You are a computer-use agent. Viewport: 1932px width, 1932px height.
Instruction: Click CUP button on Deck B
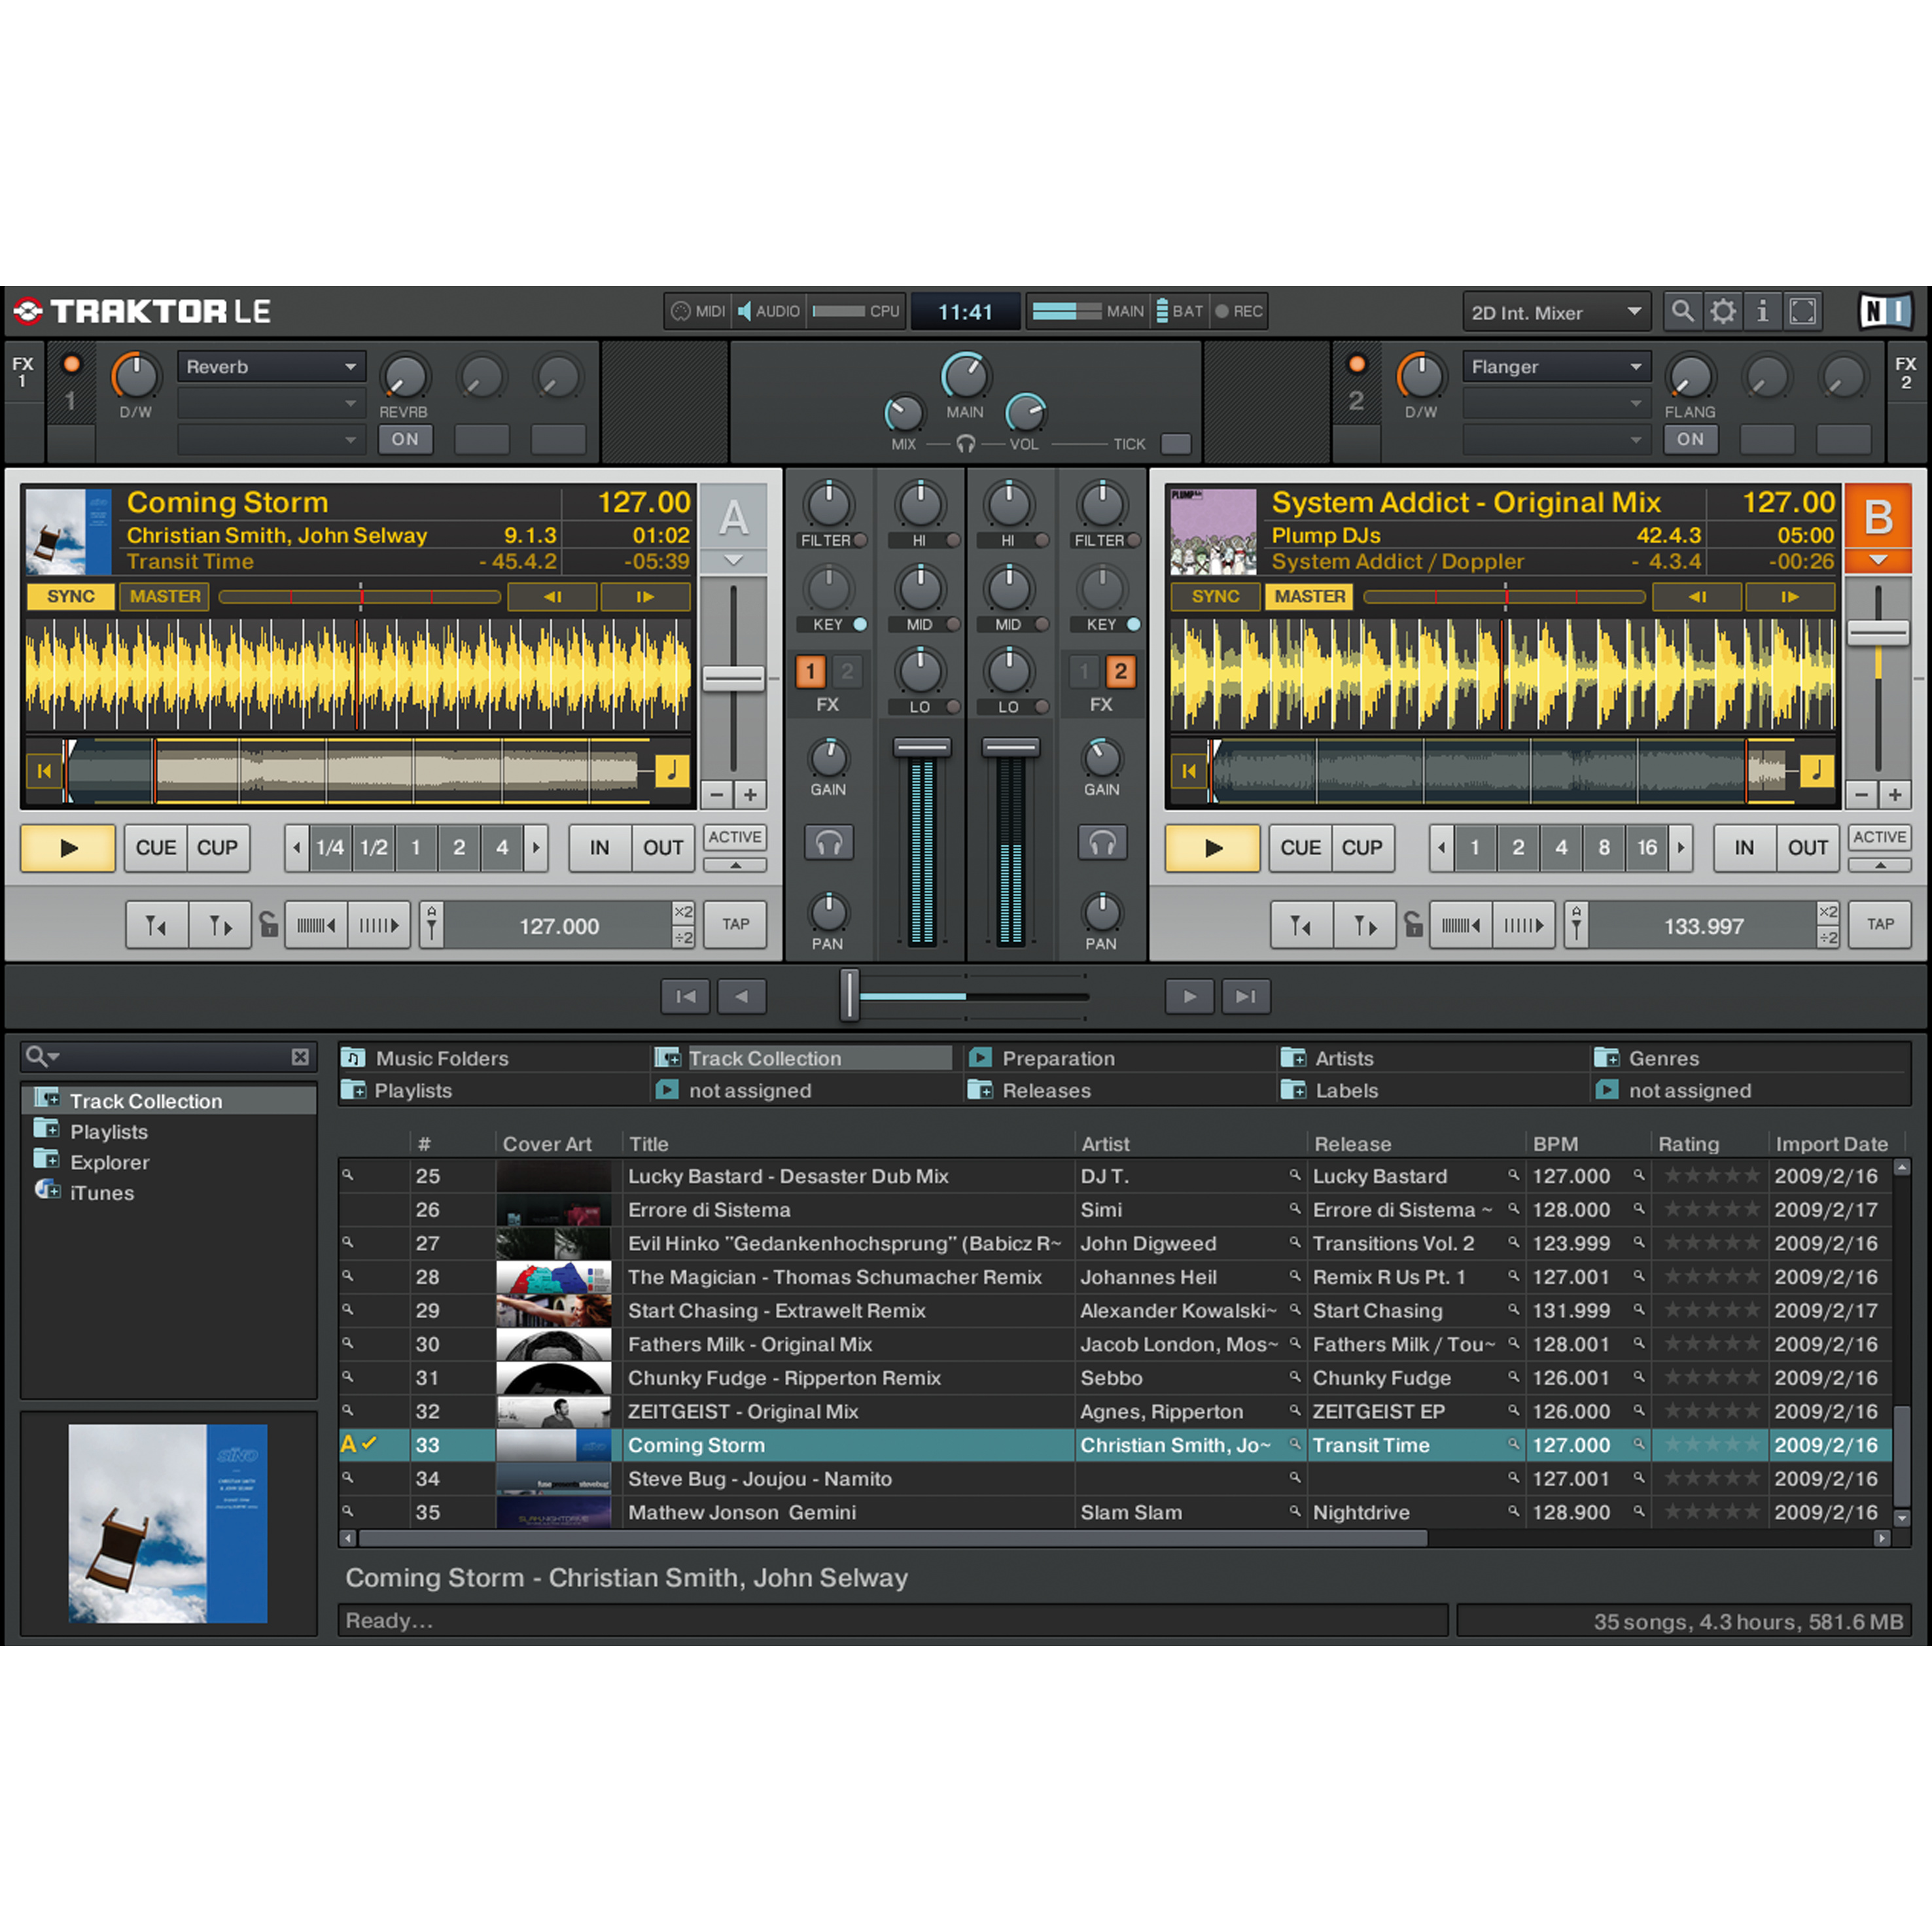[1363, 848]
